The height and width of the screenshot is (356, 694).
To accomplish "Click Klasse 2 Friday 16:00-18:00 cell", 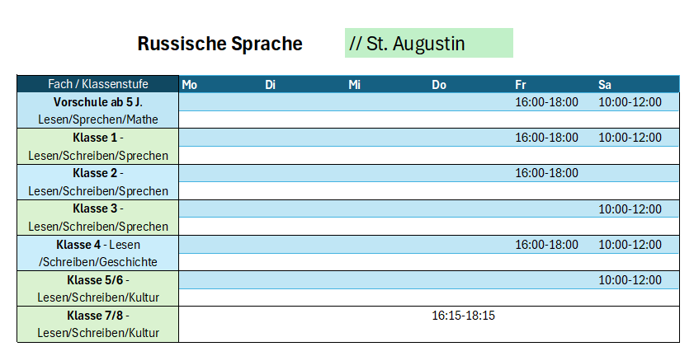I will (x=546, y=173).
